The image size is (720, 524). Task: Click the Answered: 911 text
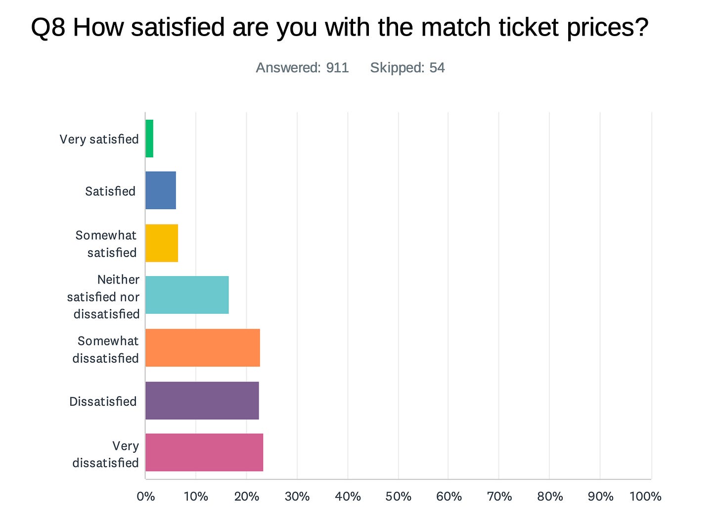click(302, 68)
